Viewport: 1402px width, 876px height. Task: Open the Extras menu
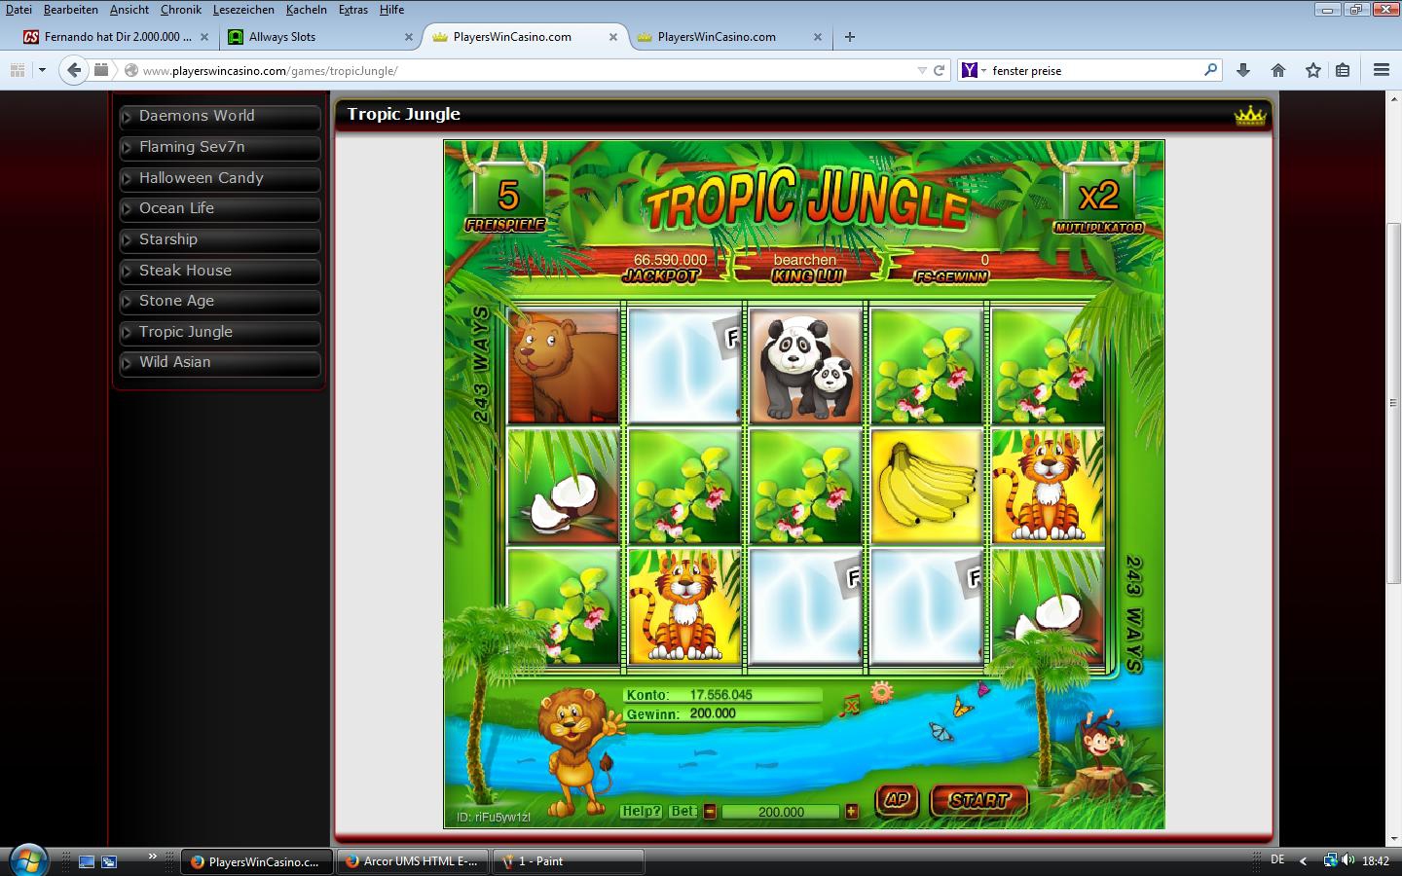(x=353, y=9)
